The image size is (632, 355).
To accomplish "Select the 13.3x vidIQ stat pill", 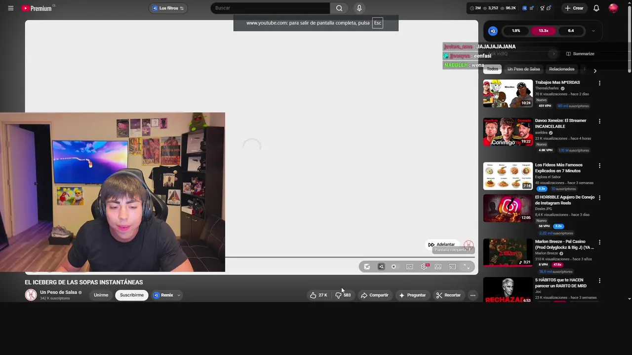I will point(544,31).
